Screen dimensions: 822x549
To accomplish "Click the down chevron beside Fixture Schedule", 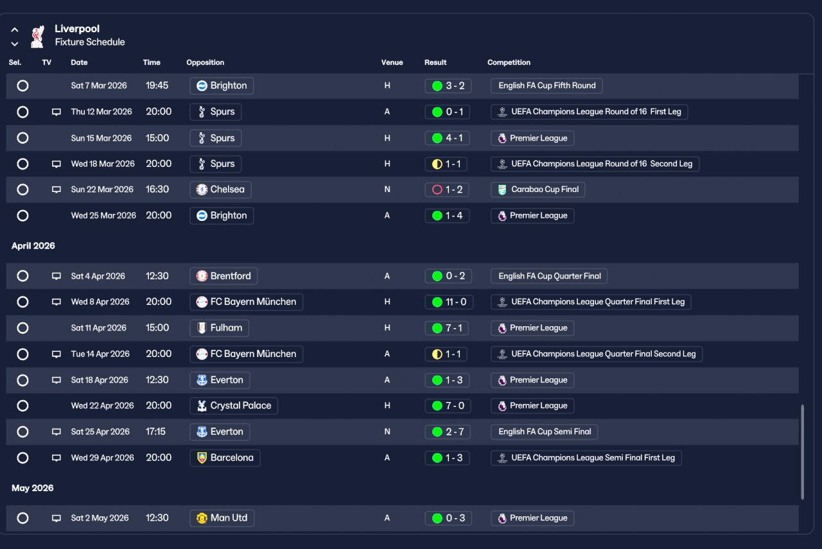I will click(15, 44).
